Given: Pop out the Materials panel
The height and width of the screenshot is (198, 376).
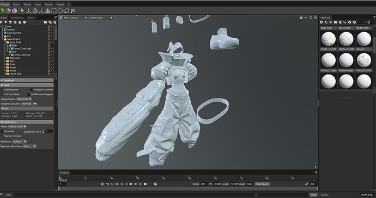Looking at the screenshot, I should point(374,17).
